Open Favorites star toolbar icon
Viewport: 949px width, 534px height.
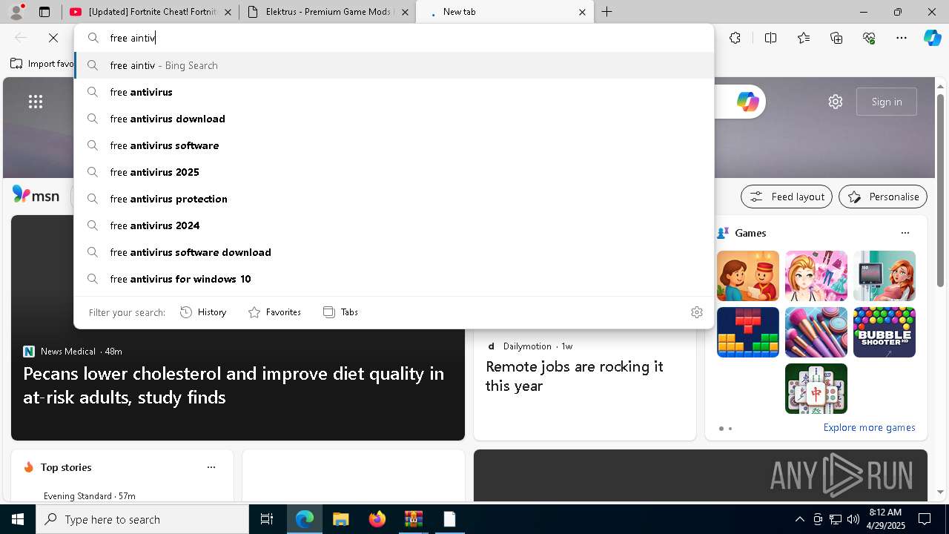click(x=804, y=38)
